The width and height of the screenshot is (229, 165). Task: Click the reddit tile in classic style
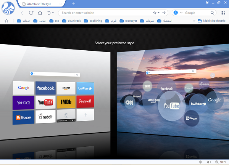(45, 117)
